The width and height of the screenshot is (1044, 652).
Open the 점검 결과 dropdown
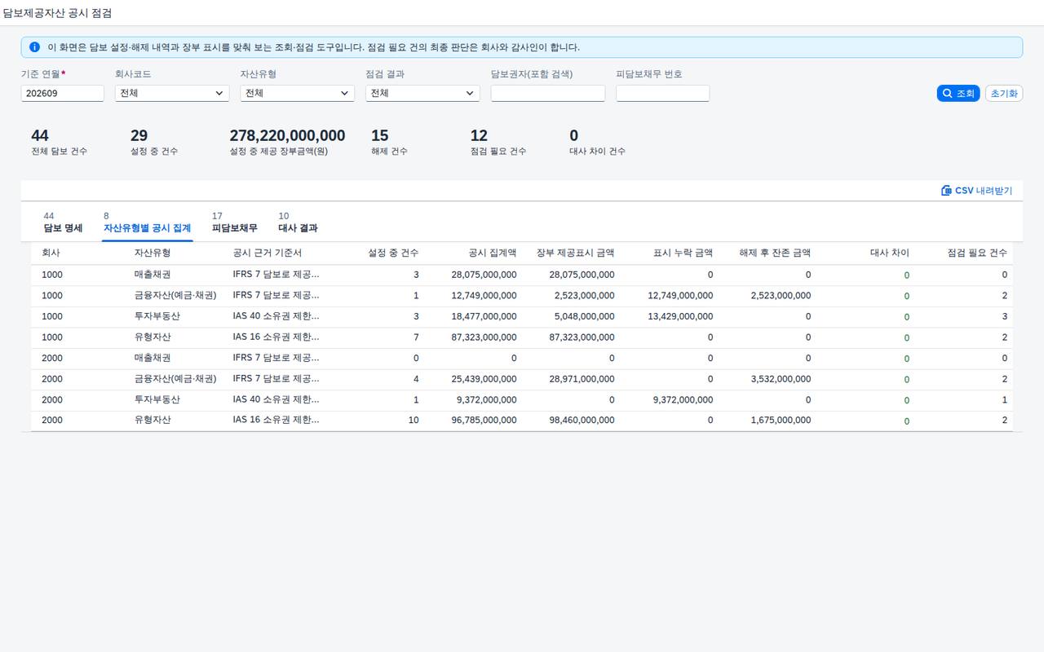pos(422,94)
